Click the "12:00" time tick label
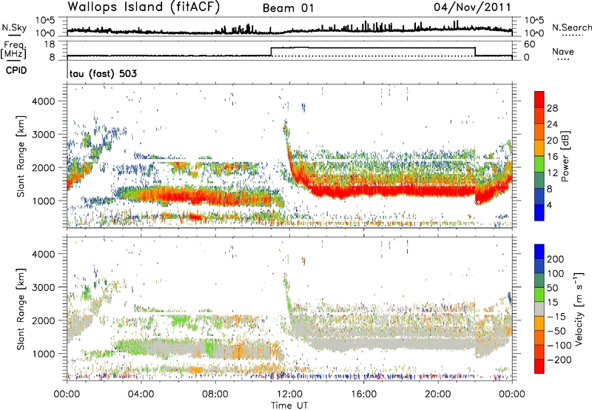 (x=289, y=394)
